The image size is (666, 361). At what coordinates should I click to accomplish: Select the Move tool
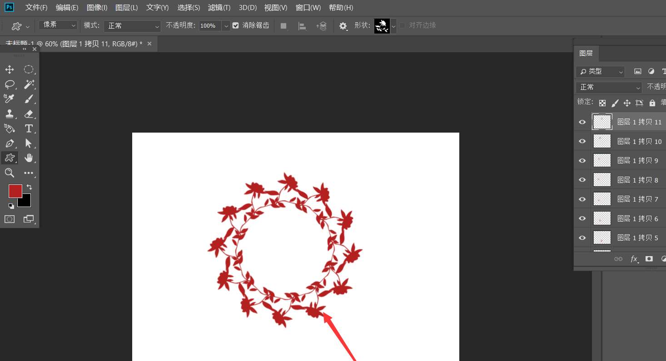pos(10,69)
